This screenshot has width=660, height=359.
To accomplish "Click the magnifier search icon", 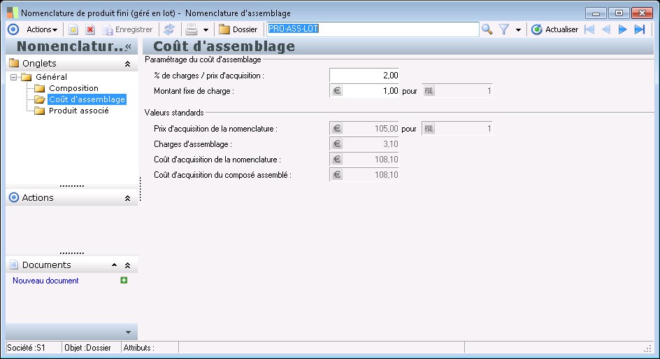I will (487, 29).
